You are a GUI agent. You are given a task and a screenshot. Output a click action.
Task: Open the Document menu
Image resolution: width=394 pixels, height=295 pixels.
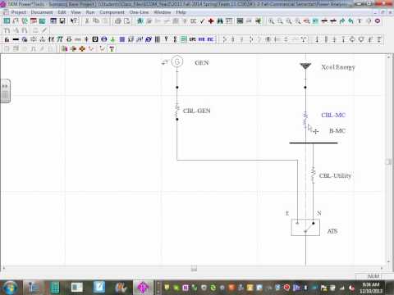pos(42,12)
